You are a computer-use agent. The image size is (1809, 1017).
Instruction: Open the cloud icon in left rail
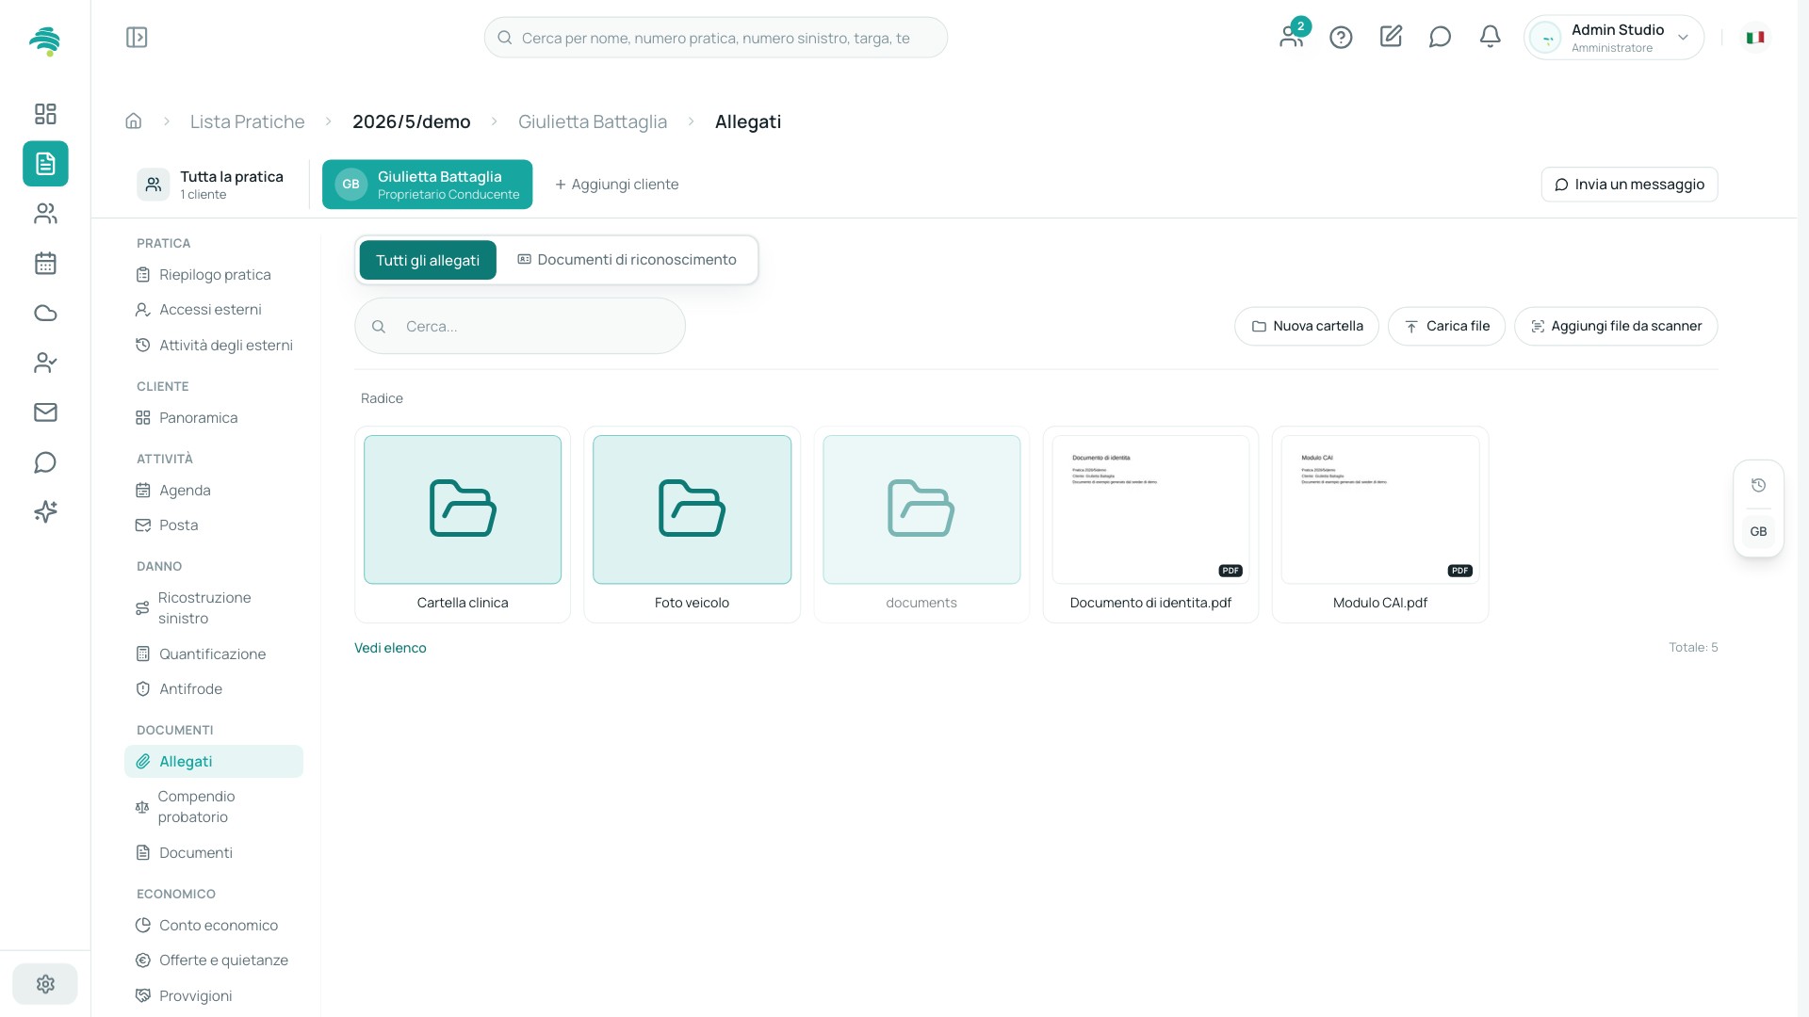coord(45,314)
